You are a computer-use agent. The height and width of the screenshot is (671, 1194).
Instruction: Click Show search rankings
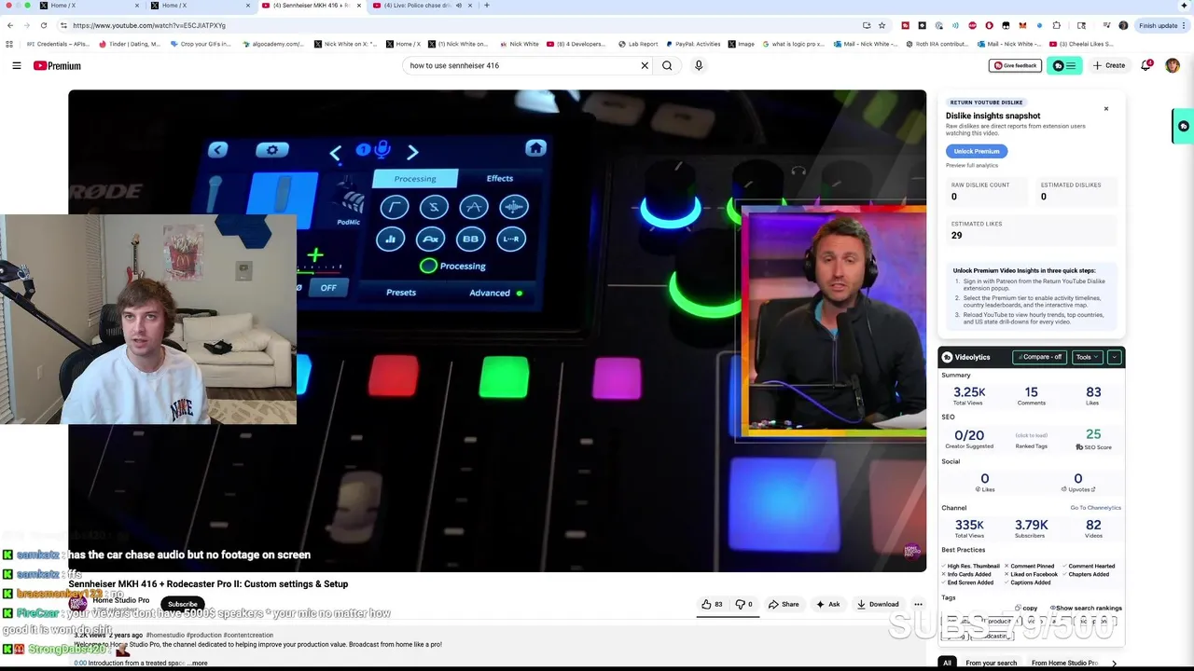(1087, 608)
